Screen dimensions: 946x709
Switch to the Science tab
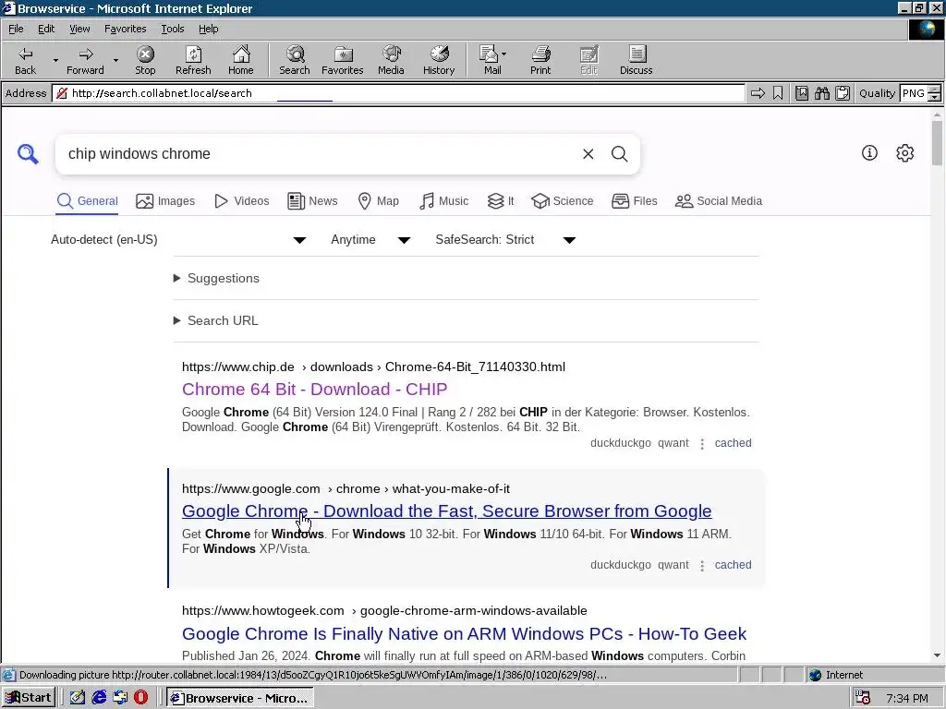pos(563,200)
